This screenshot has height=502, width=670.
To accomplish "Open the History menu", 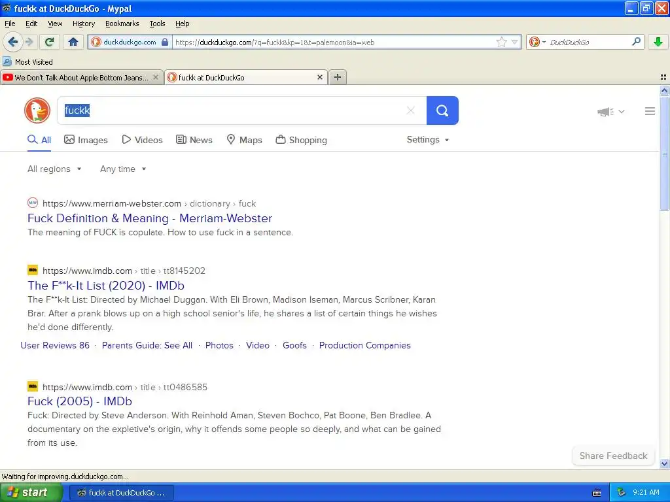I will (x=83, y=24).
